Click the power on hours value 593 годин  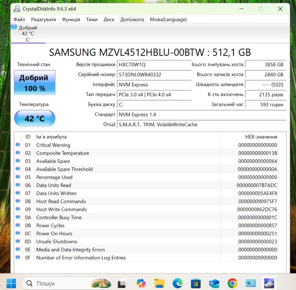tap(266, 105)
